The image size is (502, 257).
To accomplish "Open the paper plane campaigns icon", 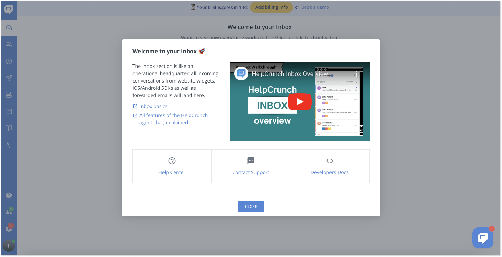I will [x=9, y=78].
